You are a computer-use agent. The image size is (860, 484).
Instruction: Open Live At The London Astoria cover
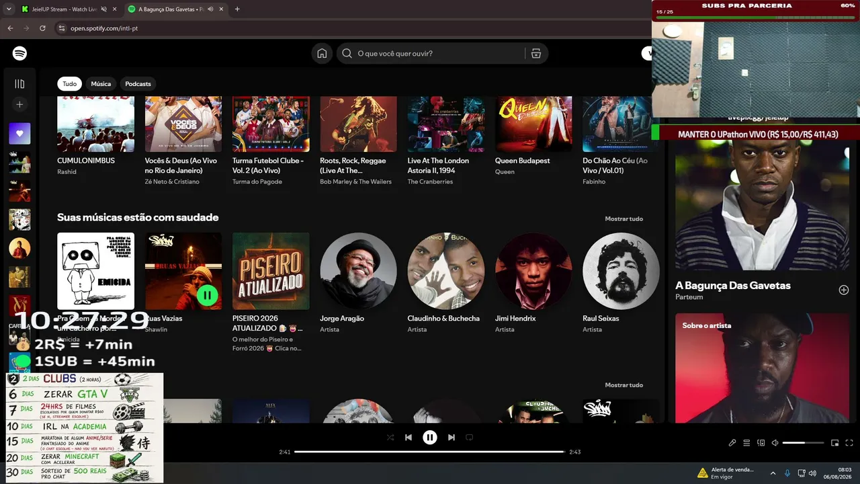pyautogui.click(x=446, y=124)
